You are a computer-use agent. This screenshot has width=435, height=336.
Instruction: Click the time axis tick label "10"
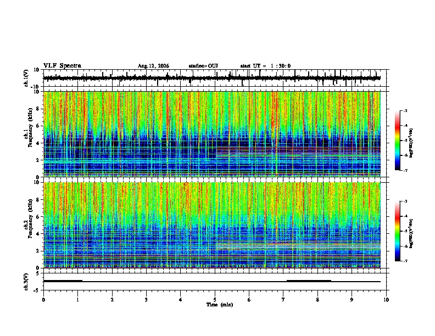(386, 300)
